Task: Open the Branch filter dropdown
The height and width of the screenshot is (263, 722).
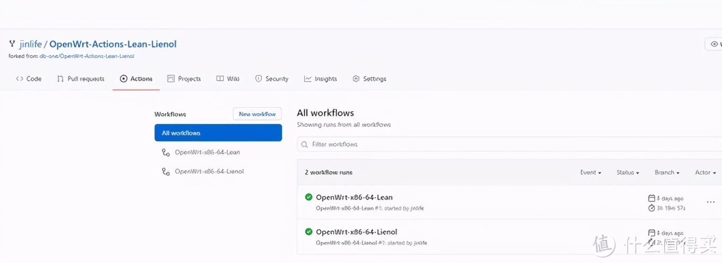Action: tap(667, 172)
